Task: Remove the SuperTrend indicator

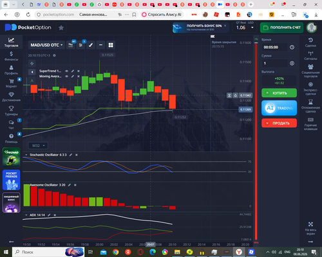Action: click(79, 71)
